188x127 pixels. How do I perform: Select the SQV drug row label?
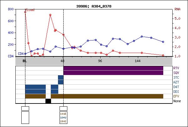pos(176,73)
